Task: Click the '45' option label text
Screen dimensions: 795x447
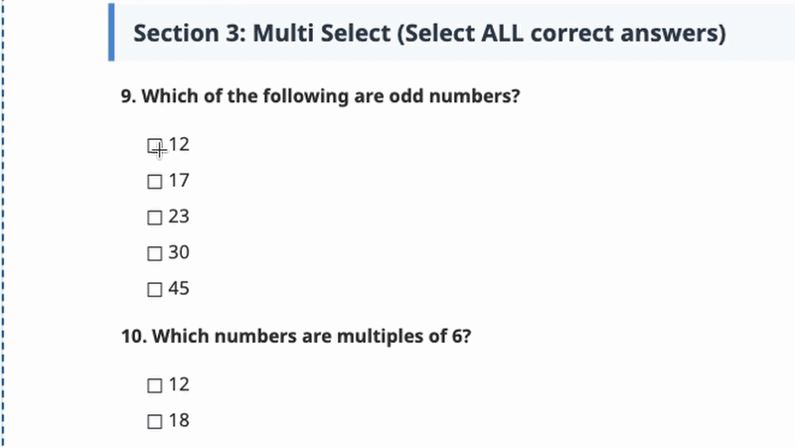Action: [x=179, y=289]
